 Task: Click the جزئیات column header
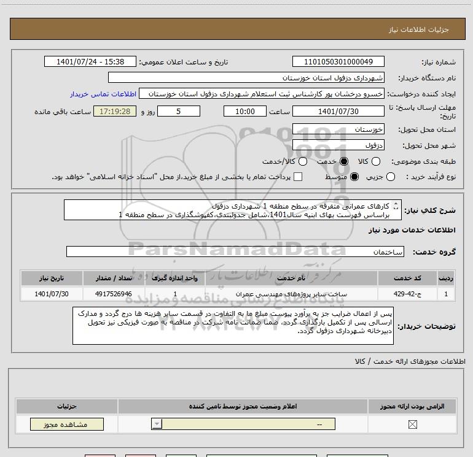pos(67,406)
